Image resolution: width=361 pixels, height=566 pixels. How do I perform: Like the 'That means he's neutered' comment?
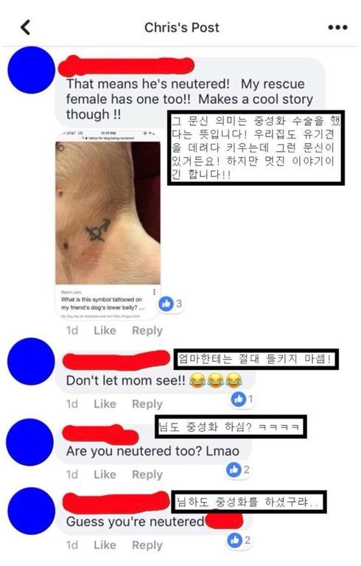point(105,330)
